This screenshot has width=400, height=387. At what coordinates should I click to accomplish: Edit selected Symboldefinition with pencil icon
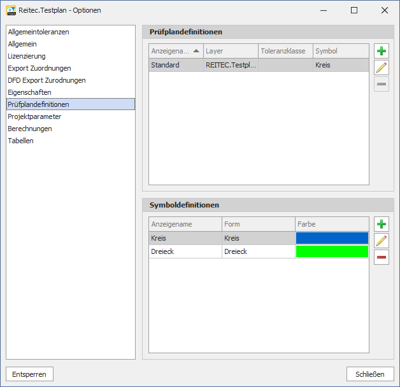tap(382, 241)
